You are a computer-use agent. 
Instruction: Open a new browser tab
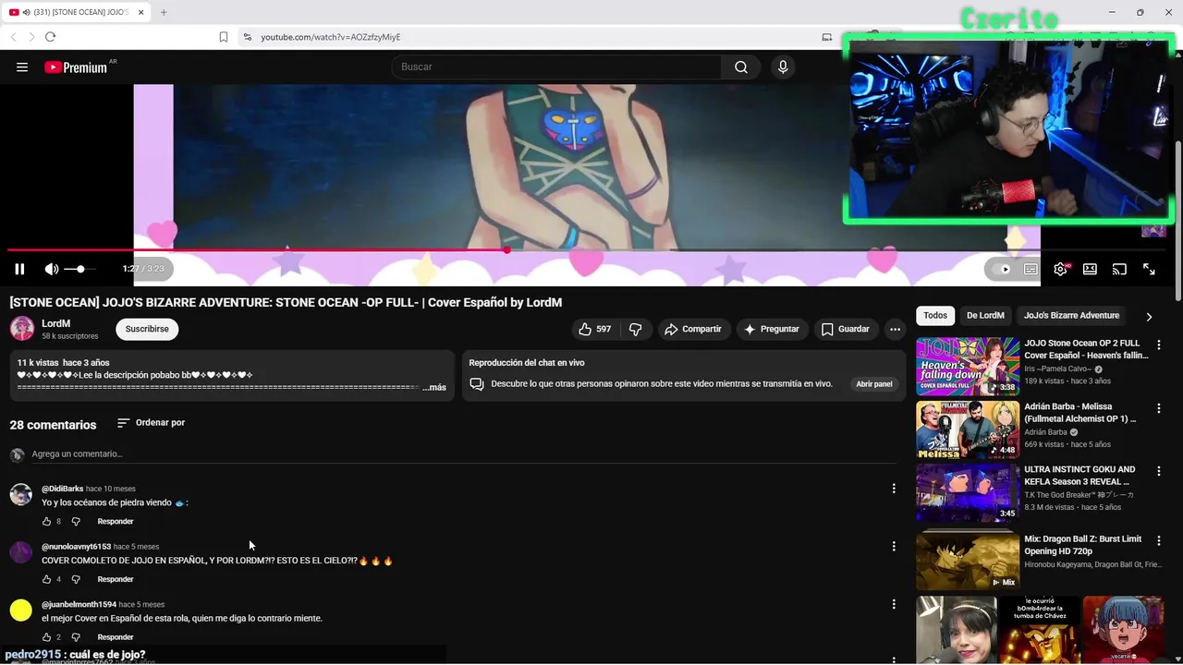click(x=164, y=12)
